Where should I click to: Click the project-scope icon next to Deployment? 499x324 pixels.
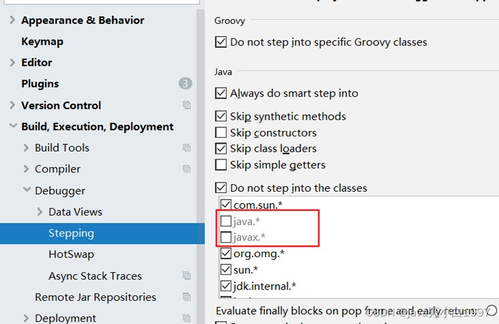186,318
